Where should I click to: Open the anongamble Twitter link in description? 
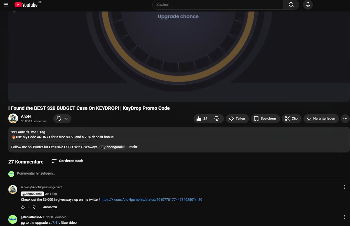[x=113, y=147]
